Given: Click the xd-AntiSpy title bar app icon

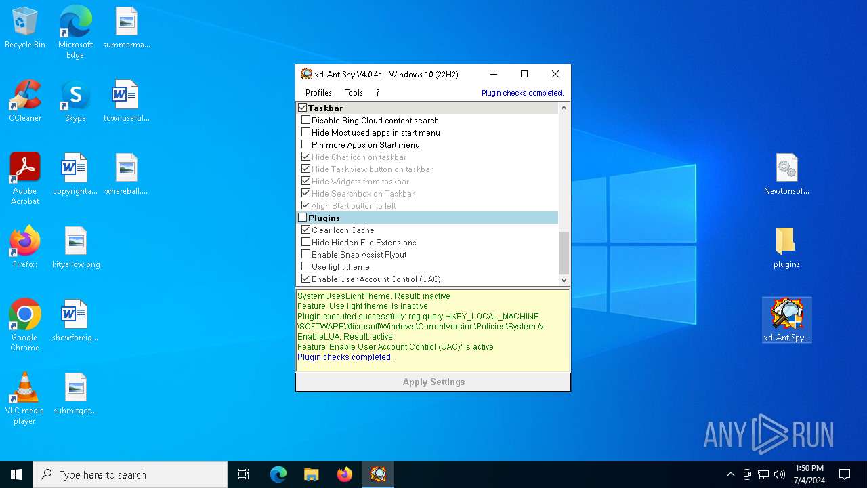Looking at the screenshot, I should 306,74.
